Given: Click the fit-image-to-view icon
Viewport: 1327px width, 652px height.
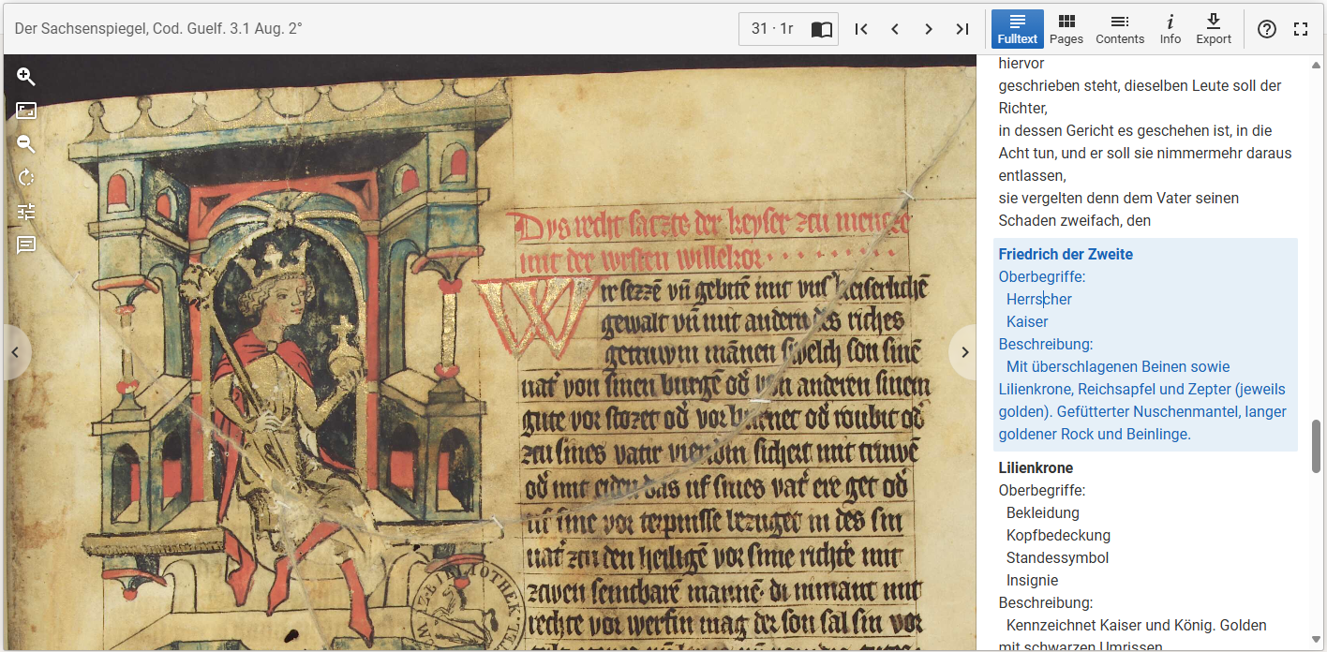Looking at the screenshot, I should point(26,111).
